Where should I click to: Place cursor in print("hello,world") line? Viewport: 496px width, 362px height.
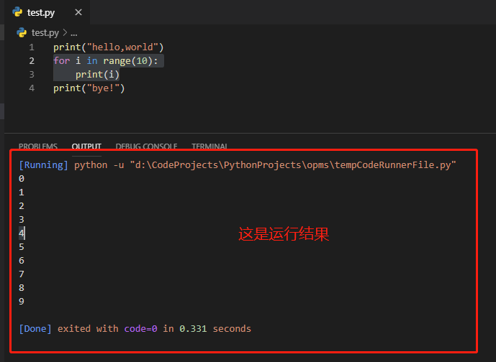click(109, 47)
